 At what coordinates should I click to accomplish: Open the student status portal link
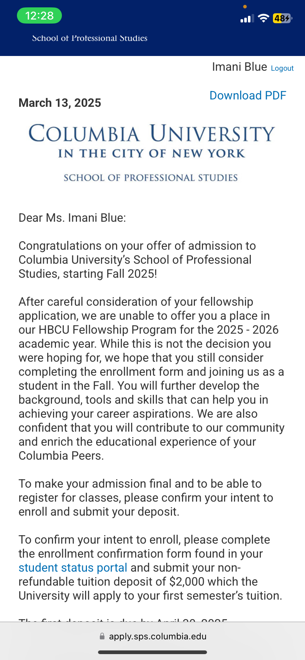tap(73, 568)
